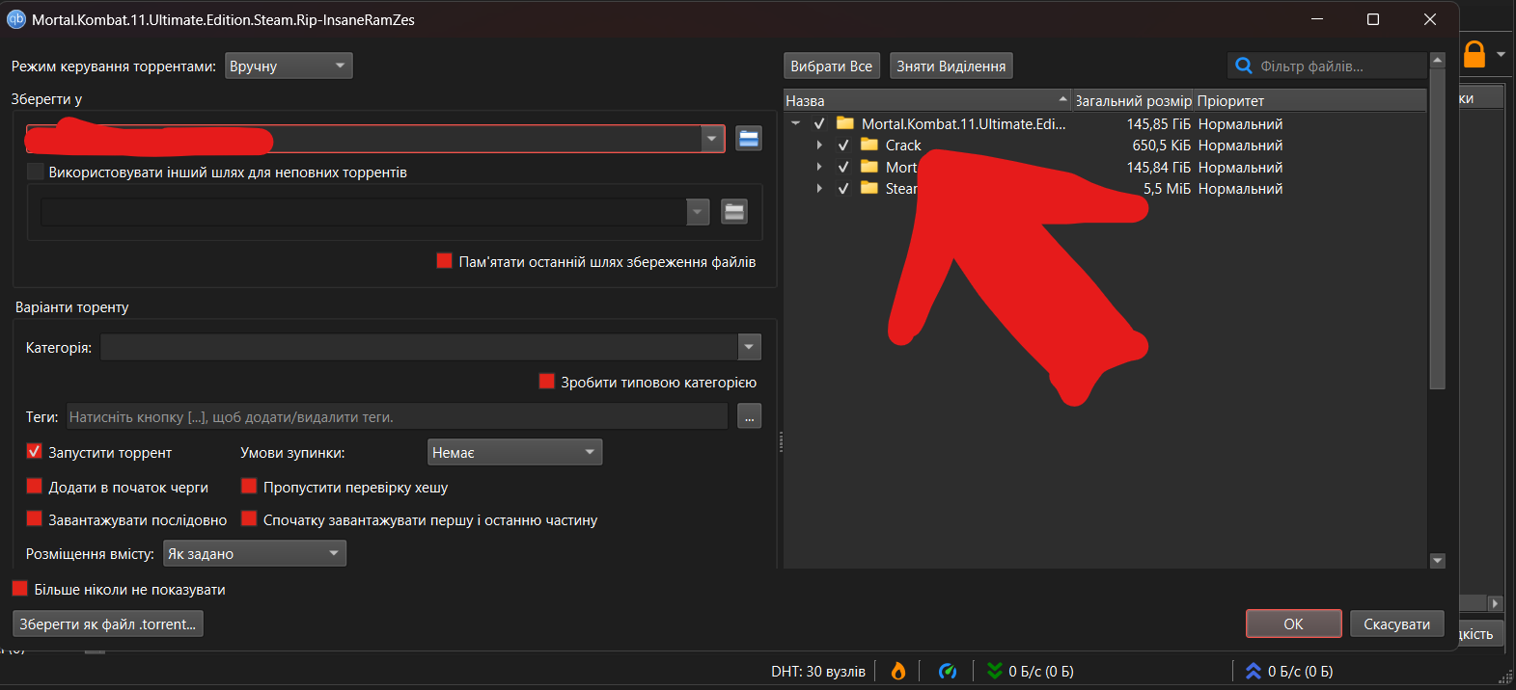Viewport: 1516px width, 690px height.
Task: Toggle 'Зробити типовою категорією' checkbox
Action: [547, 382]
